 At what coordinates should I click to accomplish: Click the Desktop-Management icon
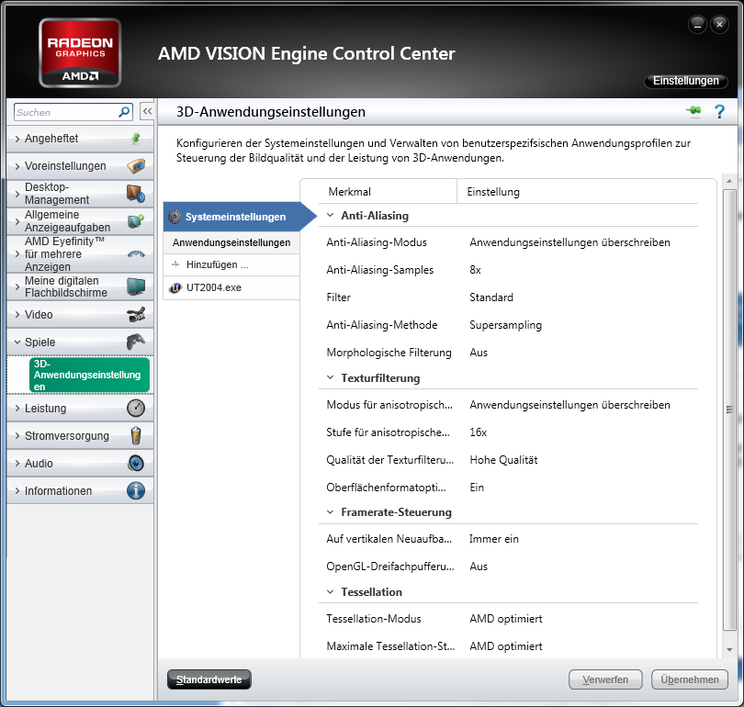(136, 194)
